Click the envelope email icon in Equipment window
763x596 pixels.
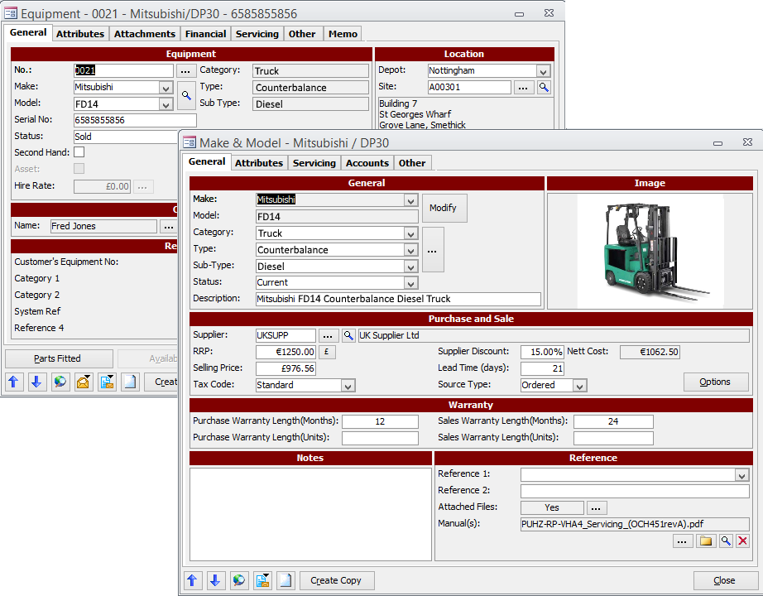[x=84, y=382]
